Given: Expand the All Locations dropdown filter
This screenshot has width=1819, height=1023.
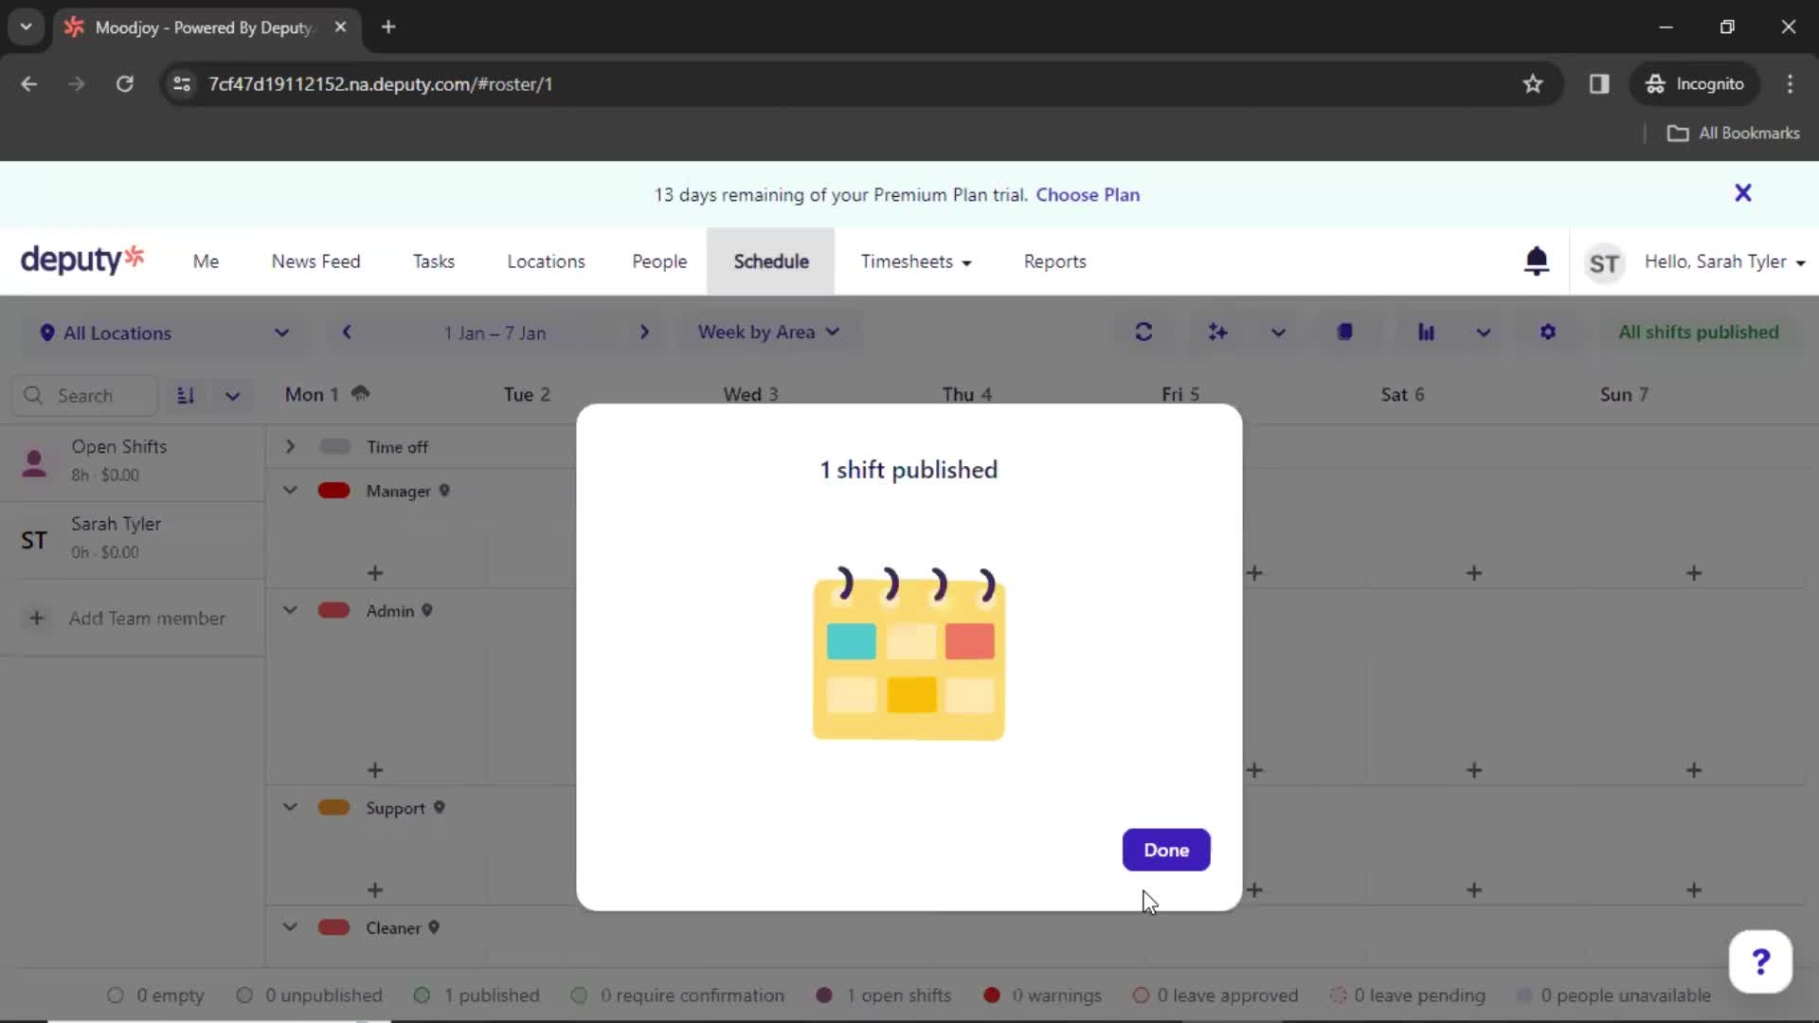Looking at the screenshot, I should [x=160, y=332].
